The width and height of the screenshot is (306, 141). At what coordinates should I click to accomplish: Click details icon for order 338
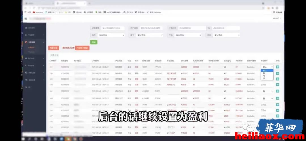(277, 110)
